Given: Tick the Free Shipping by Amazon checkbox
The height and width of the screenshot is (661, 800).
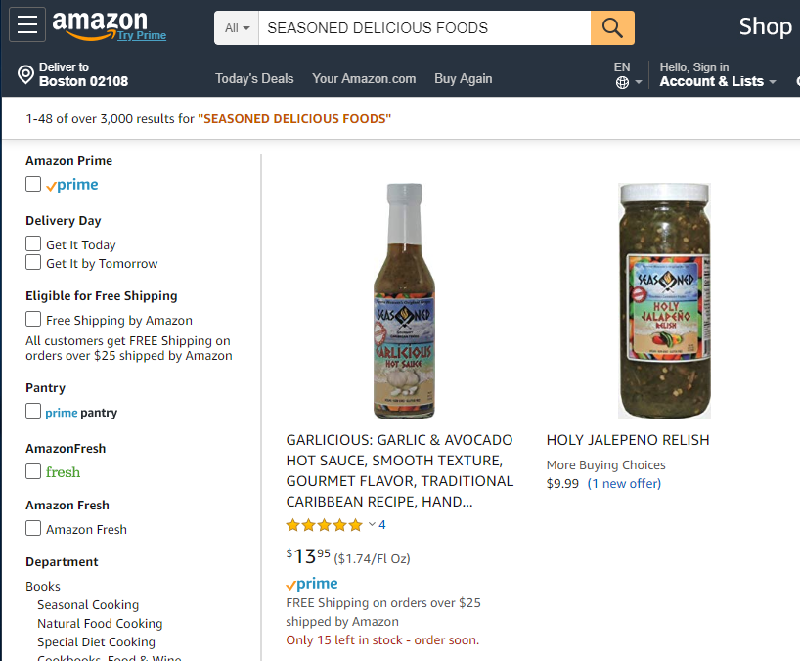Looking at the screenshot, I should click(33, 320).
